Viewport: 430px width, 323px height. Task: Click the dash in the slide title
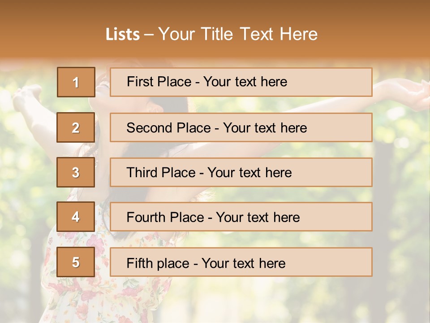[x=149, y=35]
